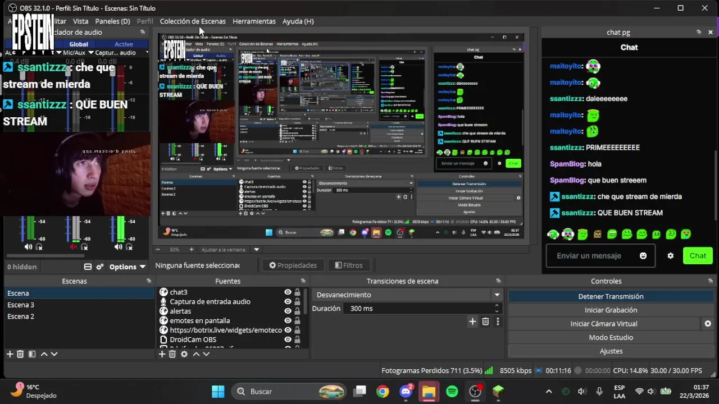Zoom out the preview with minus icon
Image resolution: width=719 pixels, height=404 pixels.
158,250
